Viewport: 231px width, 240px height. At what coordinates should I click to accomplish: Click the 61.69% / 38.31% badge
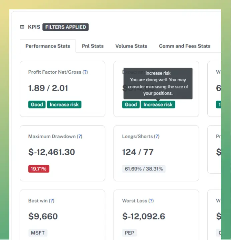[x=144, y=169]
